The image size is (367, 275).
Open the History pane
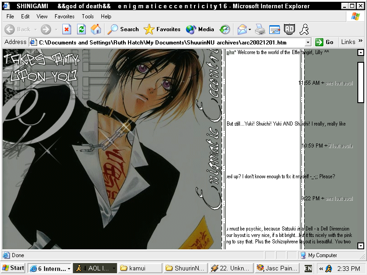coord(225,29)
